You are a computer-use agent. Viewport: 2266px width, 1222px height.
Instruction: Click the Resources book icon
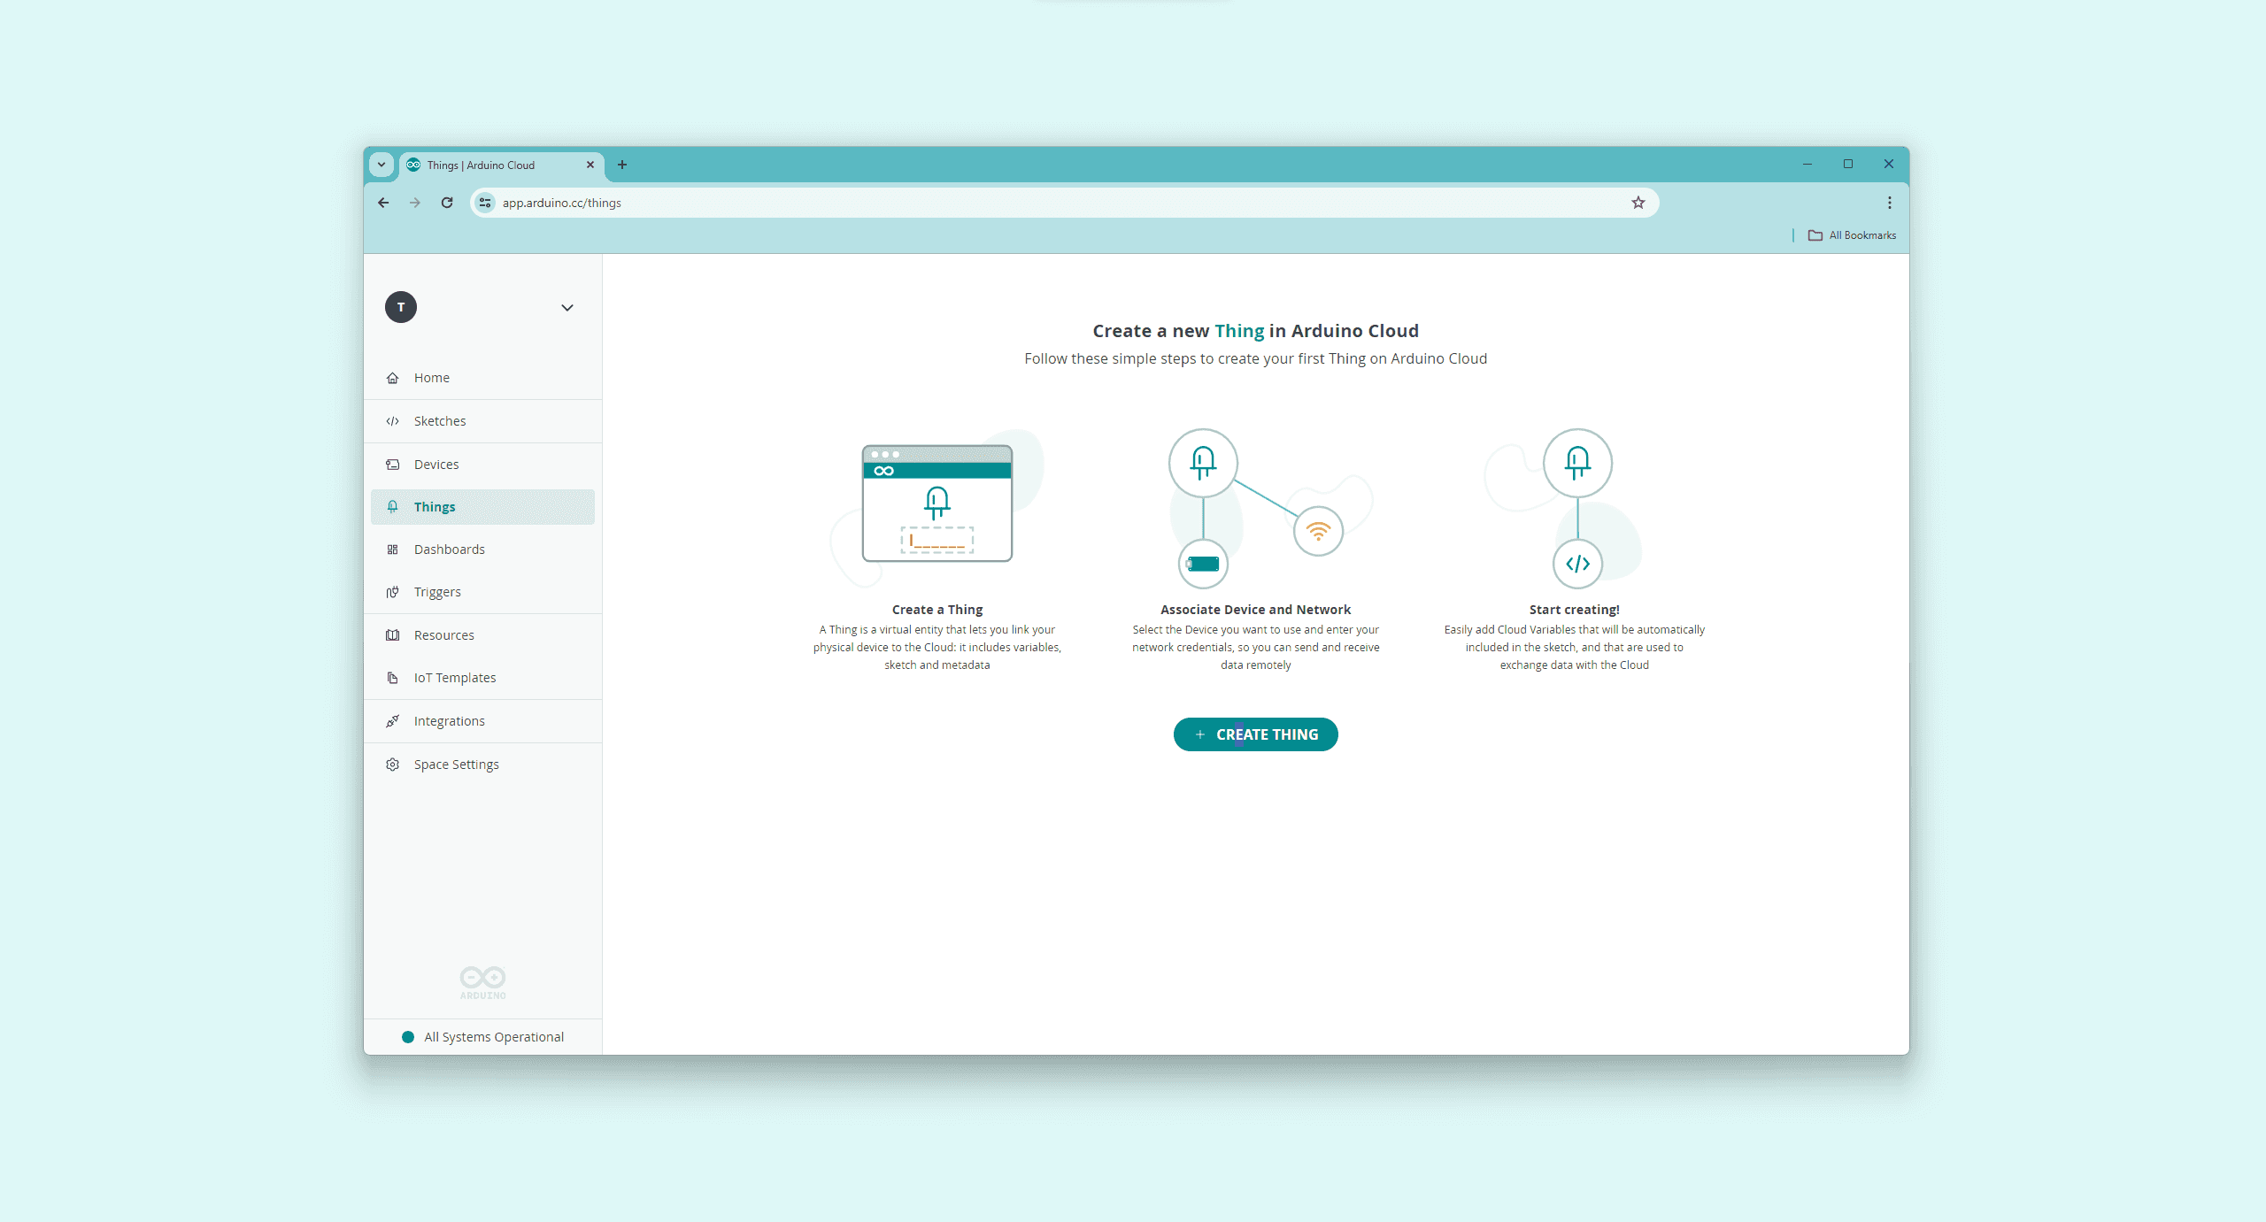click(393, 634)
